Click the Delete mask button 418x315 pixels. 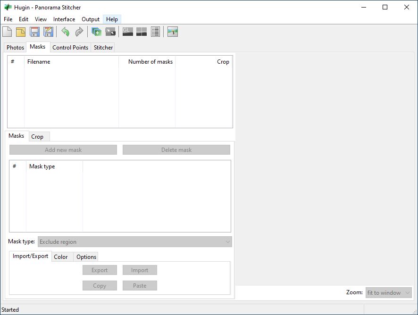[x=176, y=150]
